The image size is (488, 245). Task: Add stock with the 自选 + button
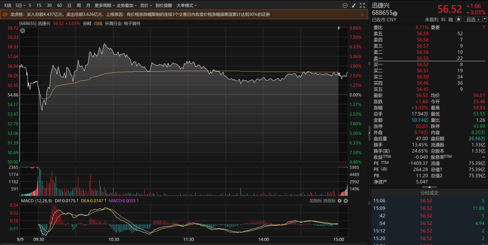point(473,19)
